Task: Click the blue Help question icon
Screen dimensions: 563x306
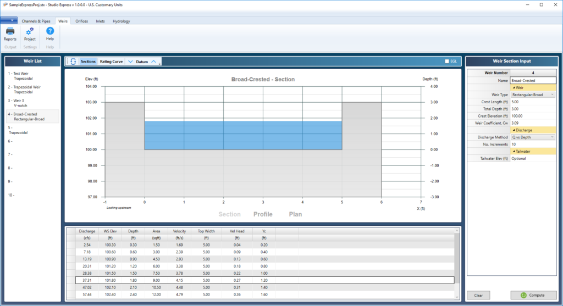Action: click(50, 32)
